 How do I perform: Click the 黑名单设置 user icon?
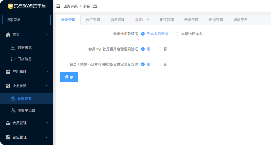pos(13,110)
